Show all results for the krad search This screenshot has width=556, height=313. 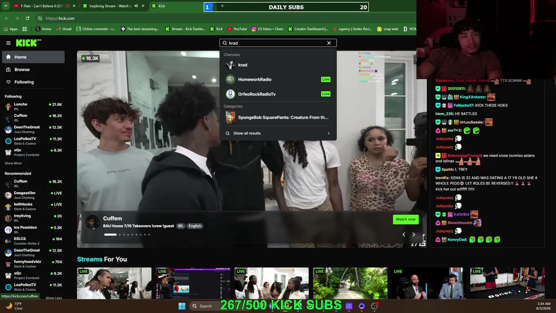tap(278, 133)
